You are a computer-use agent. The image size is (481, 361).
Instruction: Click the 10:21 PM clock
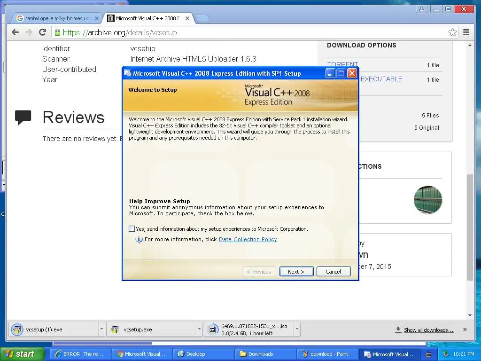464,354
